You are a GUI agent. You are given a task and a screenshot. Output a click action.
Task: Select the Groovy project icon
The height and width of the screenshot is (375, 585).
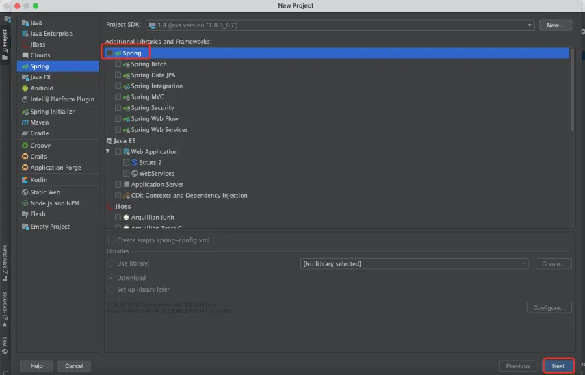tap(25, 146)
